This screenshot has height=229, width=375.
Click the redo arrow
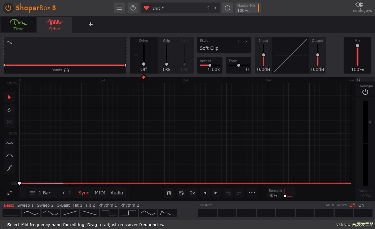(x=239, y=193)
